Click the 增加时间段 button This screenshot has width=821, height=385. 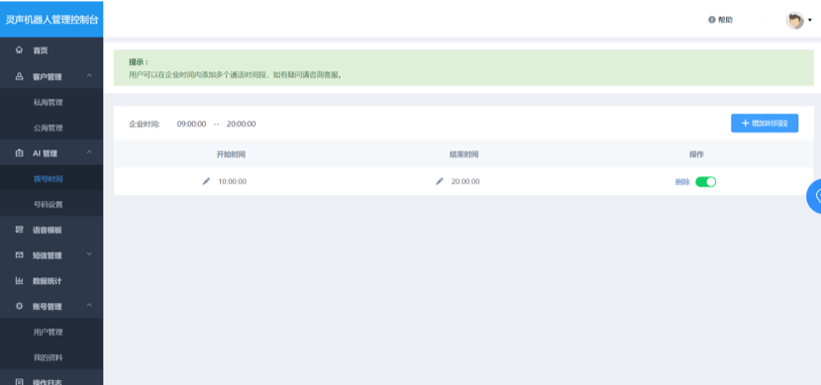[765, 124]
